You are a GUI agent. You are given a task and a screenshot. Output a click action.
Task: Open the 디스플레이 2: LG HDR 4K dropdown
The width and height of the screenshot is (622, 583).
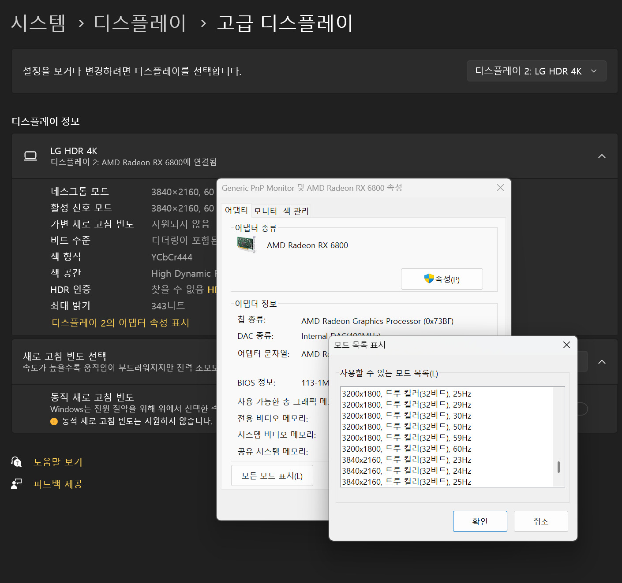click(x=536, y=71)
